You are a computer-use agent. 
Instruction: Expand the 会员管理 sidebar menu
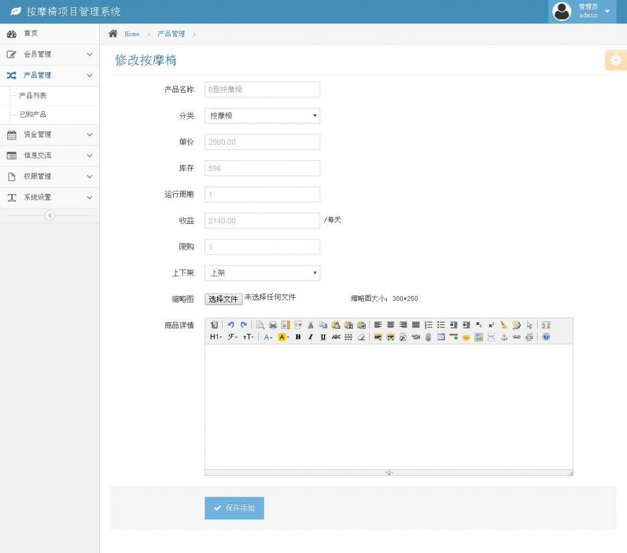49,54
